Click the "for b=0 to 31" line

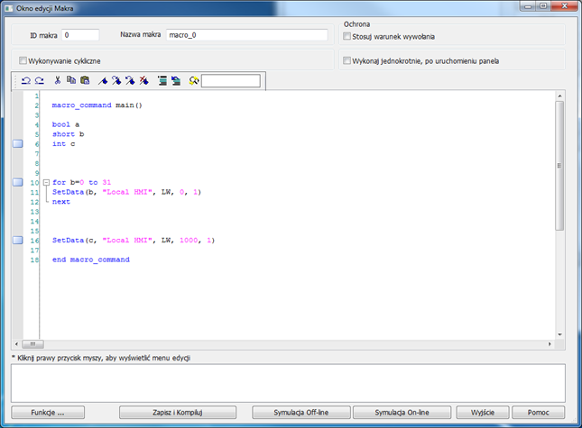coord(81,182)
